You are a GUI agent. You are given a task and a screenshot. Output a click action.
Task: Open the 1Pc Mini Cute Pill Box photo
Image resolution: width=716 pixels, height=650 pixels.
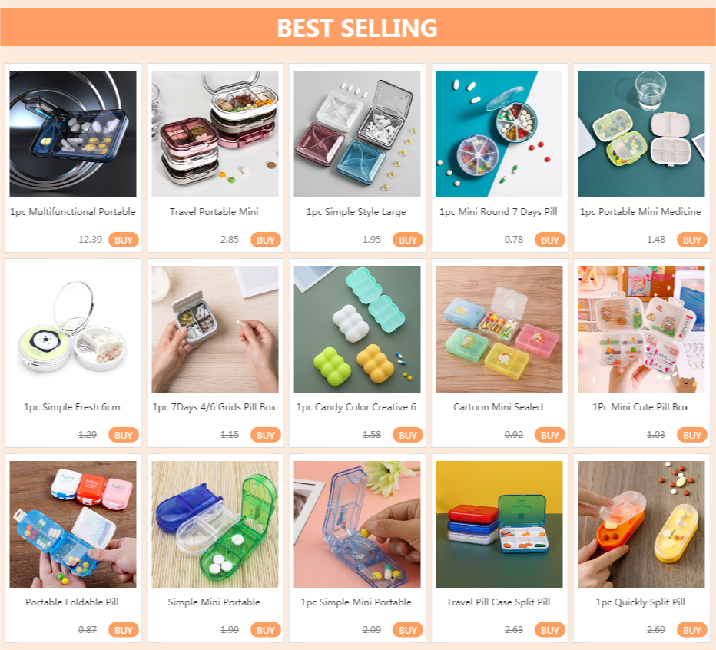[x=641, y=329]
